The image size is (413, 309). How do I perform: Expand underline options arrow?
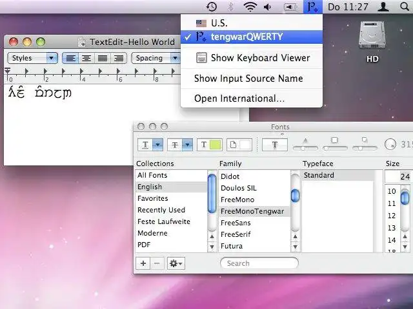coord(157,145)
